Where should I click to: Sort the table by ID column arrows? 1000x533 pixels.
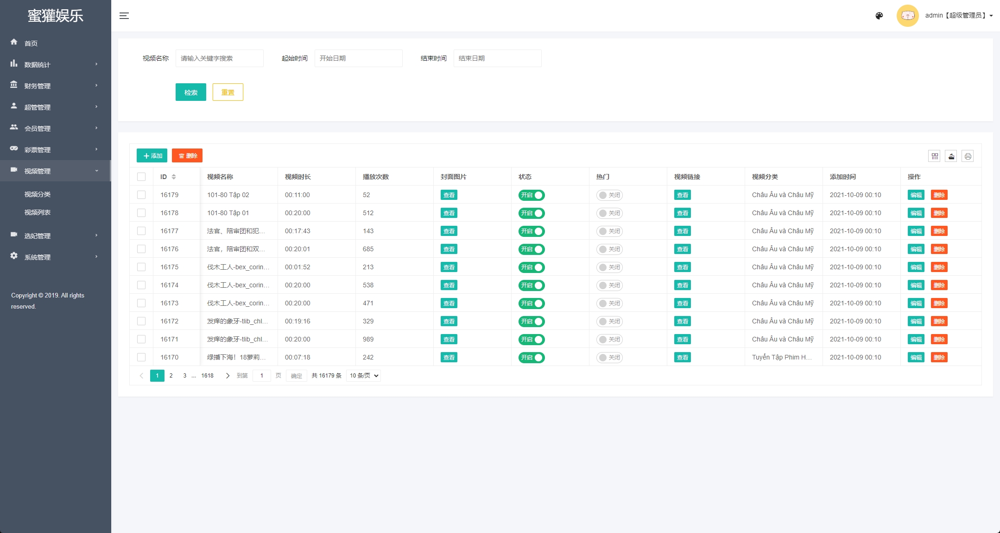[174, 177]
